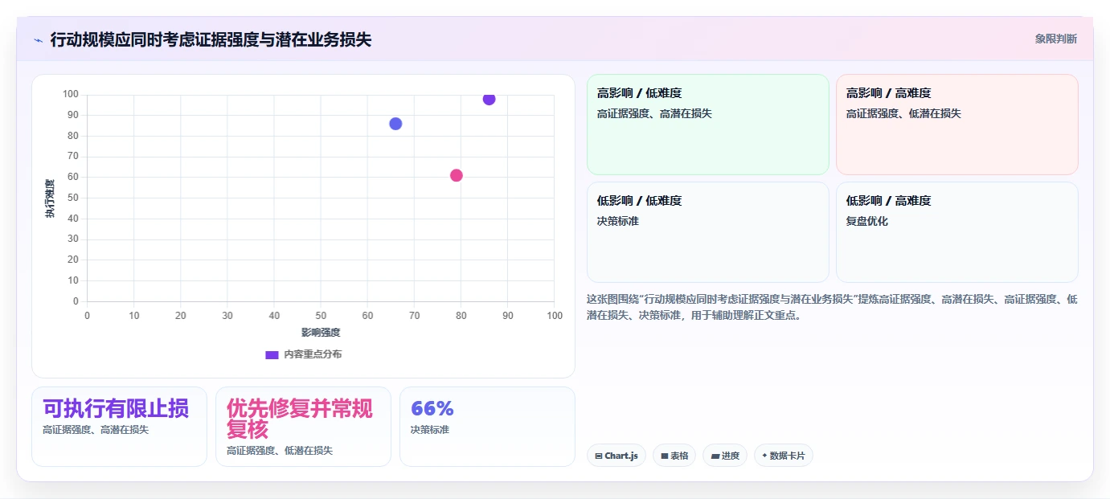1110x499 pixels.
Task: Click 决策标准 under the 66% value
Action: [x=430, y=430]
